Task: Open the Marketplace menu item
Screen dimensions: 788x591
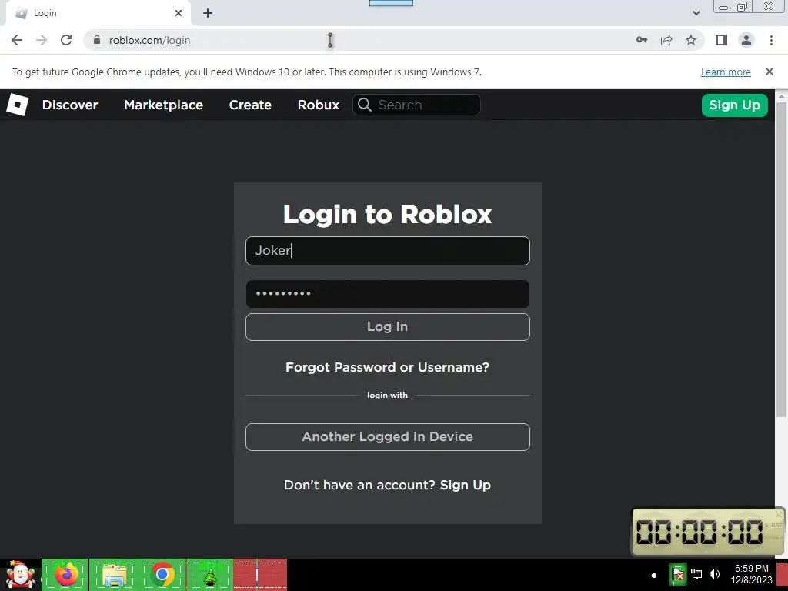Action: pyautogui.click(x=163, y=105)
